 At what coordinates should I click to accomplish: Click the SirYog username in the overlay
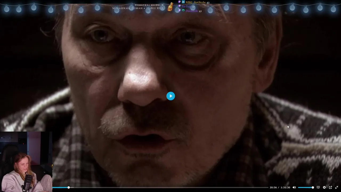point(186,7)
